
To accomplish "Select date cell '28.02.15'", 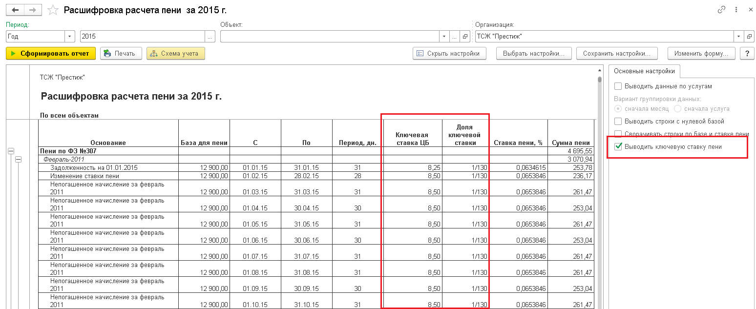I will tap(307, 176).
